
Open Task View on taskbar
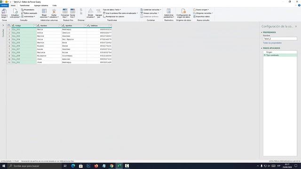(65, 166)
